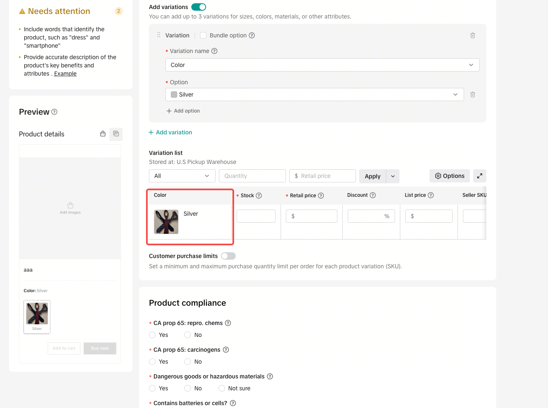548x408 pixels.
Task: Open help icon beside Stock column
Action: point(259,196)
